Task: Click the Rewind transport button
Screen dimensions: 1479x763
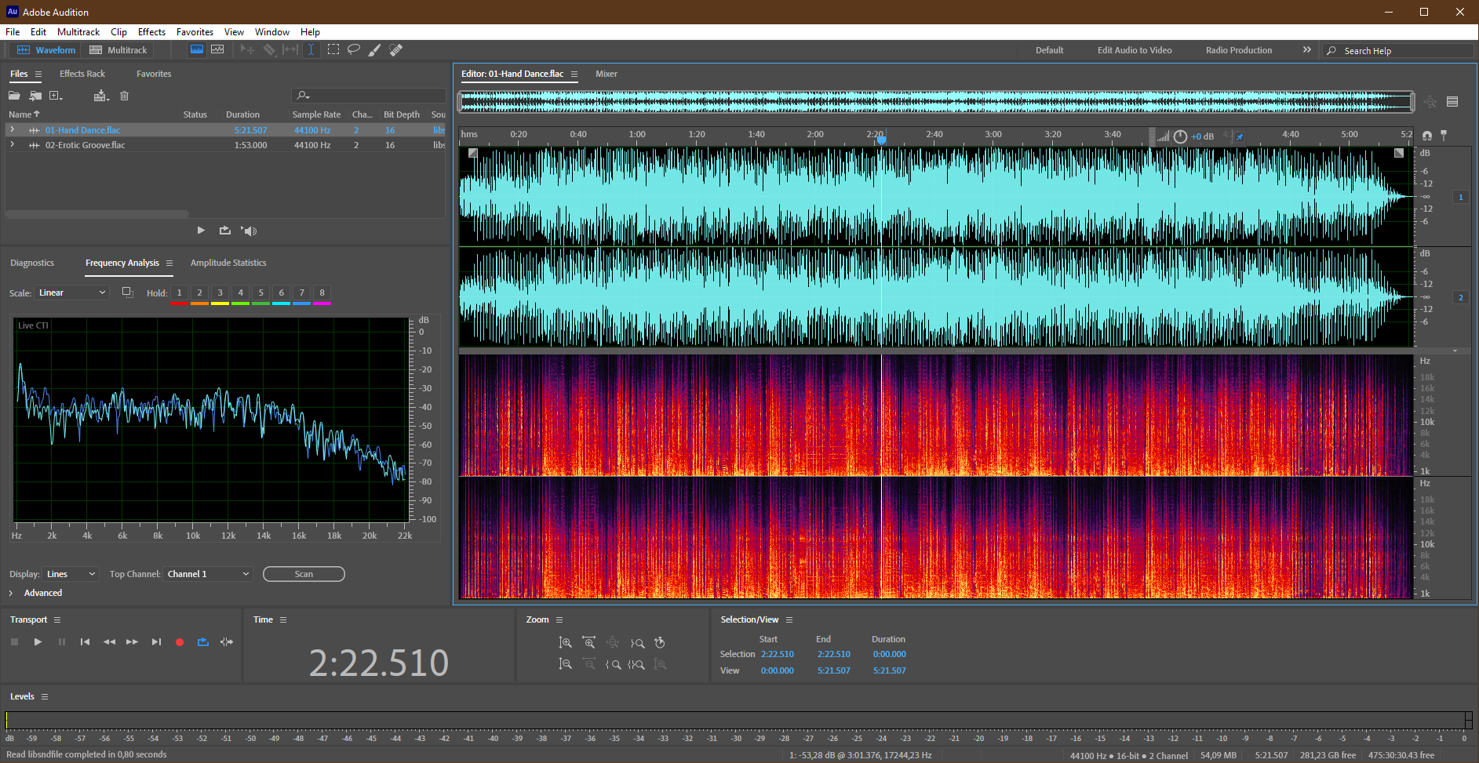Action: (109, 642)
